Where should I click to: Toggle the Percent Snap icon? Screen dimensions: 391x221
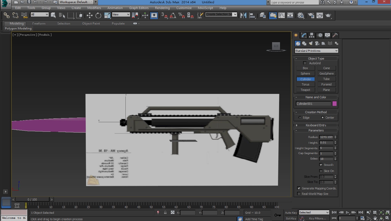(x=181, y=15)
